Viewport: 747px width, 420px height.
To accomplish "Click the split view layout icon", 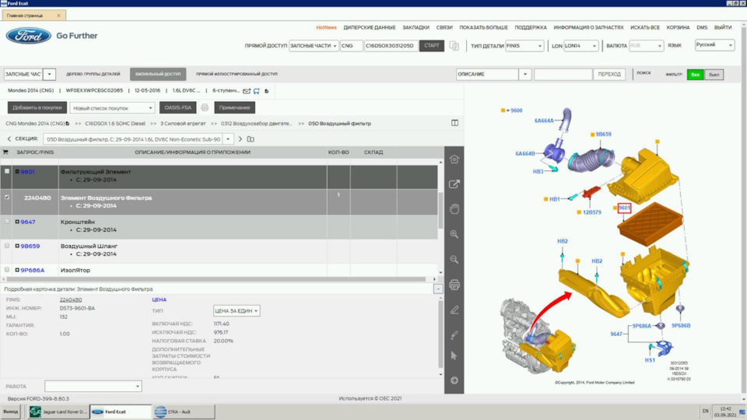I will point(454,123).
